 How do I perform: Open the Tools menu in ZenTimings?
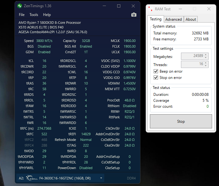(34, 15)
